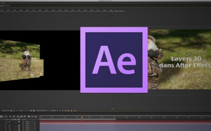The height and width of the screenshot is (131, 211).
Task: Click the orange exposure value in viewer footer
Action: [x=75, y=111]
